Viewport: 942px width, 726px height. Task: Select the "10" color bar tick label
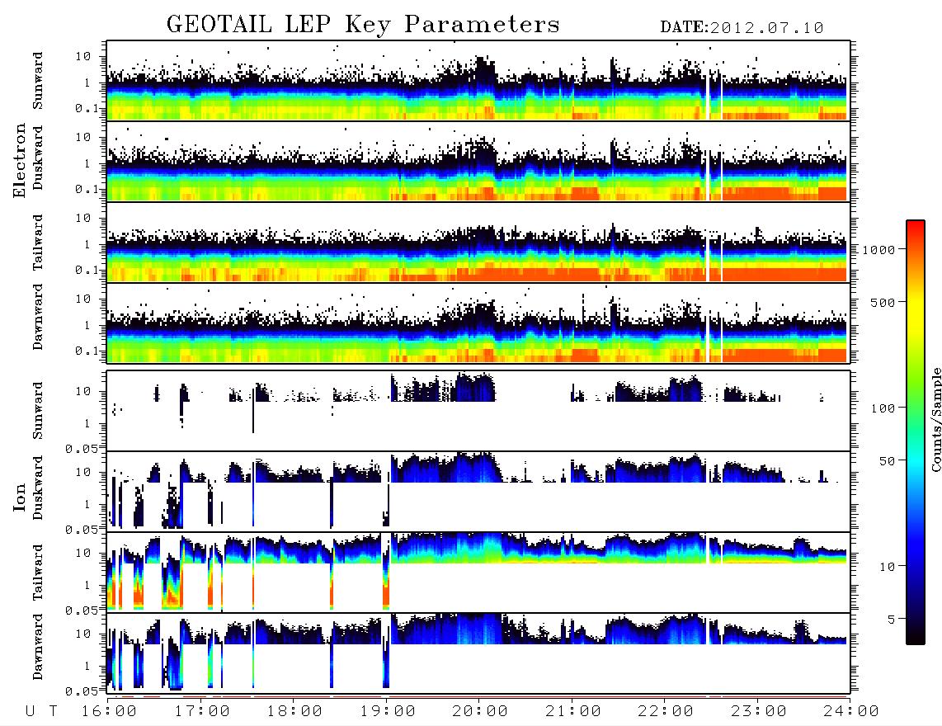click(888, 566)
